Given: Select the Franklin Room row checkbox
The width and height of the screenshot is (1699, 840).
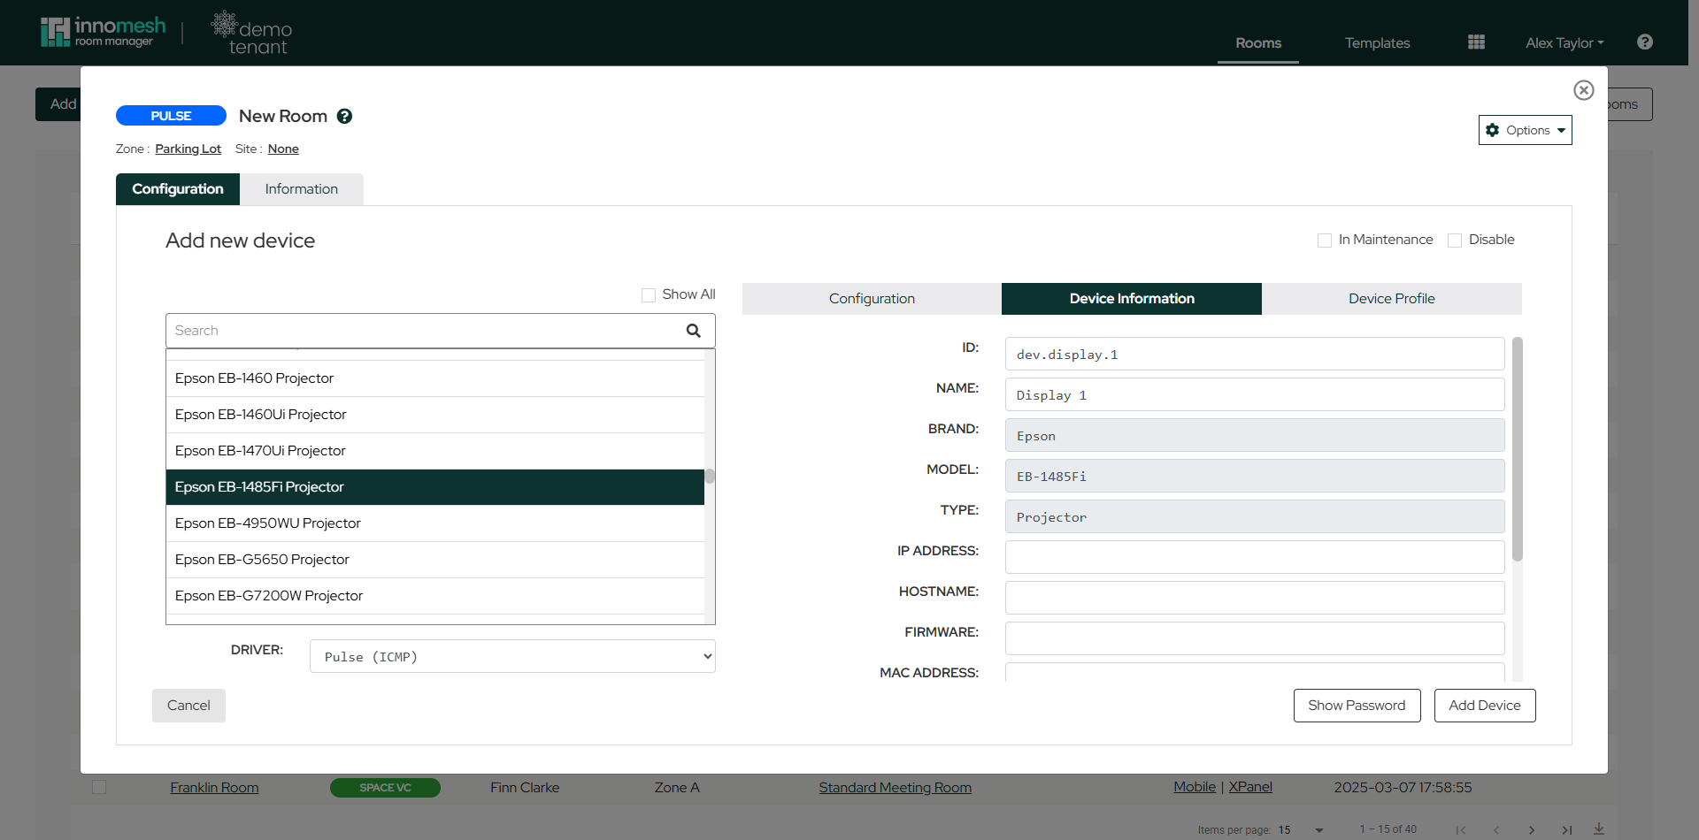Looking at the screenshot, I should (x=99, y=787).
